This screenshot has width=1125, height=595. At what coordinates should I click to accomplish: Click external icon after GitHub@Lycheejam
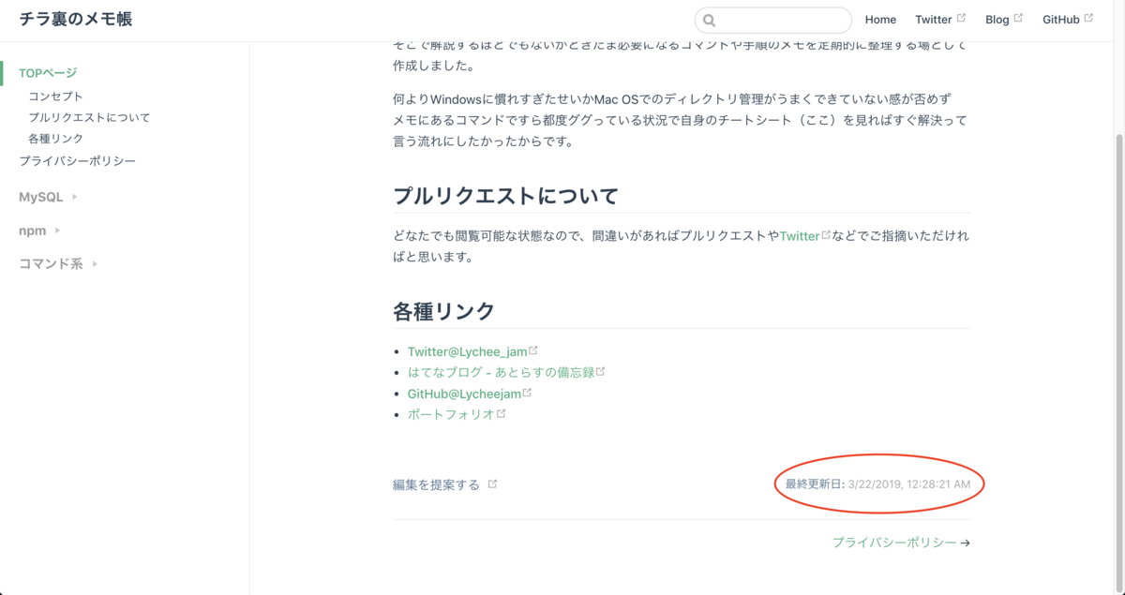coord(527,393)
